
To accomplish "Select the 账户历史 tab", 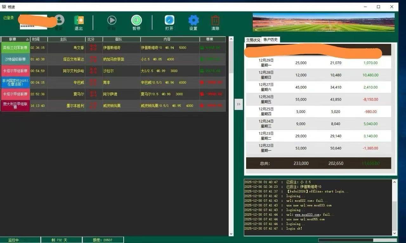I will pos(271,40).
